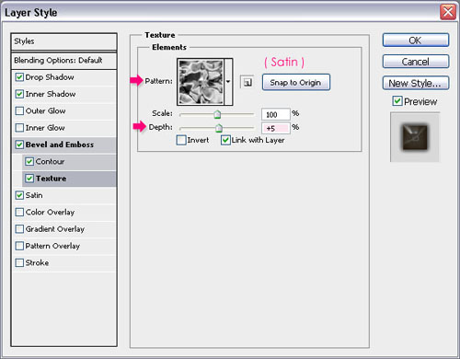The width and height of the screenshot is (460, 359).
Task: Enable the Gradient Overlay checkbox
Action: click(x=19, y=229)
